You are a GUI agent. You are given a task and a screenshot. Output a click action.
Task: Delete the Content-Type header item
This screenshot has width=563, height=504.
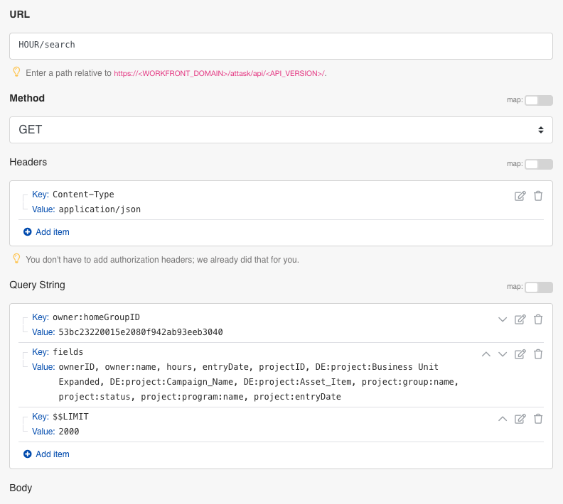(538, 196)
